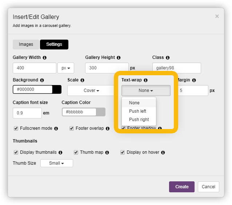Image resolution: width=232 pixels, height=205 pixels.
Task: Choose Push right option
Action: (x=139, y=120)
